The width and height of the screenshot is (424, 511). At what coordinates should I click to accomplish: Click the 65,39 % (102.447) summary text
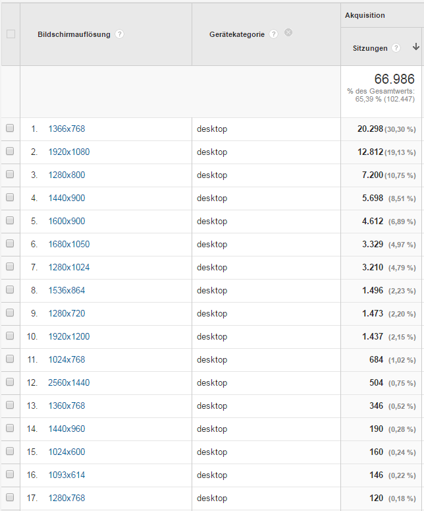click(x=385, y=99)
